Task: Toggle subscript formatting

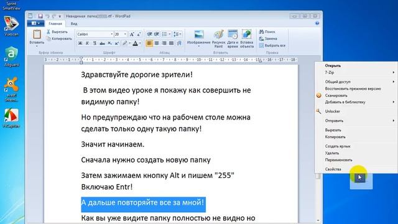Action: 109,43
